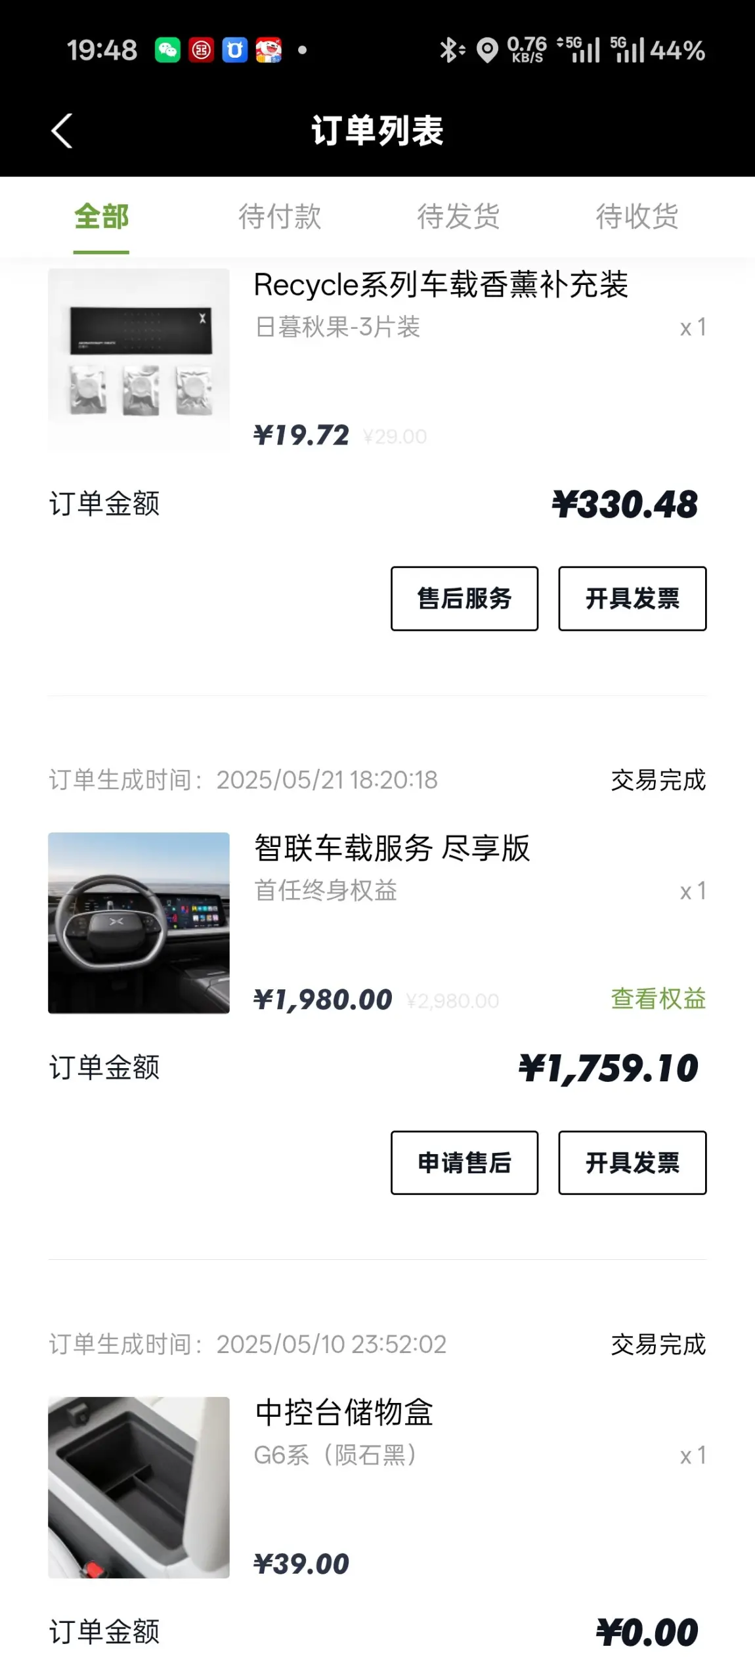Open the 查看权益 link

658,999
